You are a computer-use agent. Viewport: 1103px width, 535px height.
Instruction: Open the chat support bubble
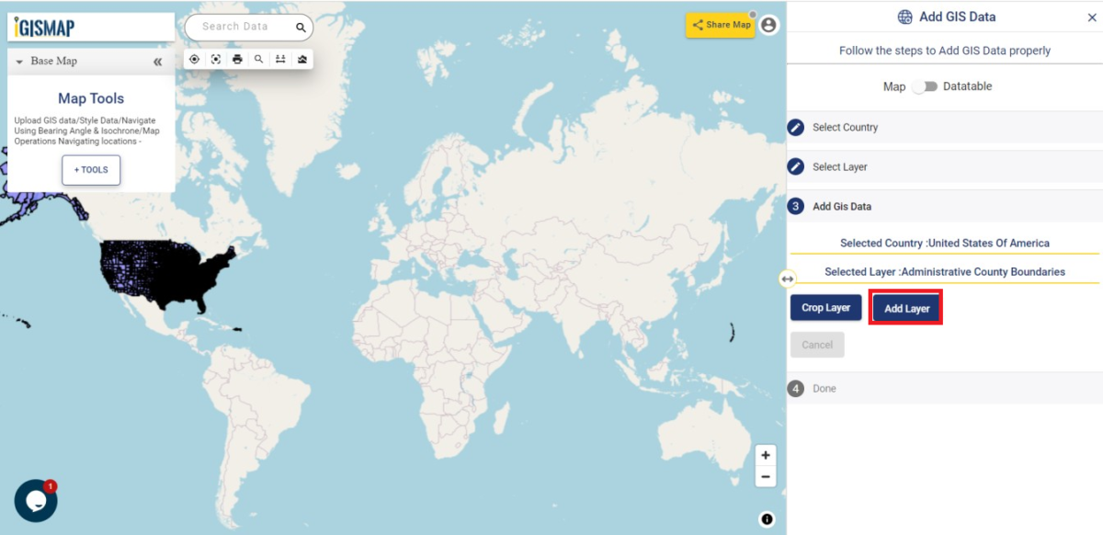pos(35,500)
